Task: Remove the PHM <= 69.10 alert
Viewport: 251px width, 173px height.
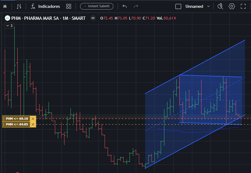Action: click(33, 119)
